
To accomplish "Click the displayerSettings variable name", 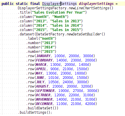I will click(96, 4).
